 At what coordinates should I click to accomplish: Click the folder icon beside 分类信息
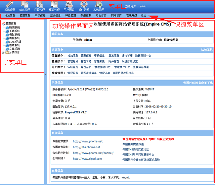tap(7, 52)
